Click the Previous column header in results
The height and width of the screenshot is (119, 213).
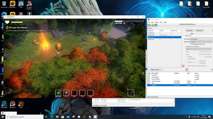click(174, 31)
